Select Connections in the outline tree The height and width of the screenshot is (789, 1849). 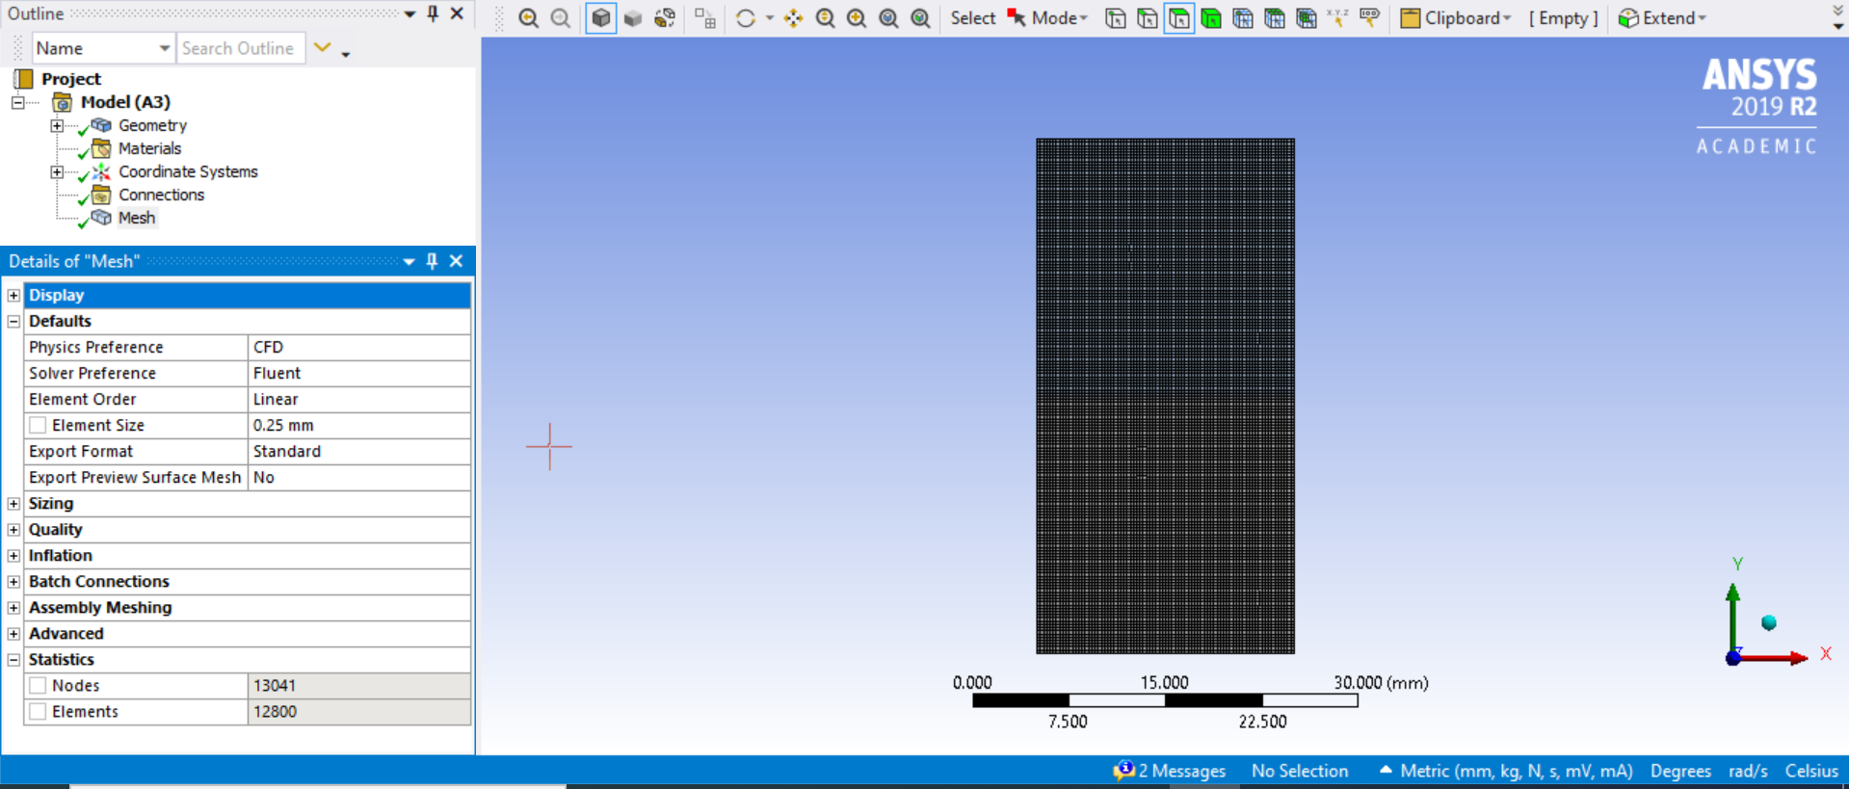161,195
